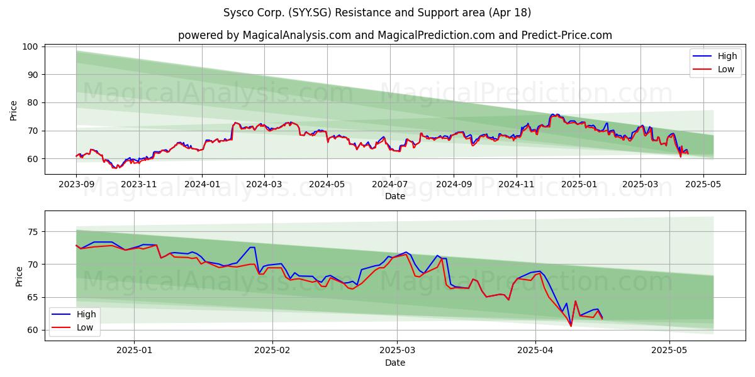Image resolution: width=755 pixels, height=377 pixels.
Task: Click the '2025-03' tick on the top x-axis
Action: [x=640, y=185]
